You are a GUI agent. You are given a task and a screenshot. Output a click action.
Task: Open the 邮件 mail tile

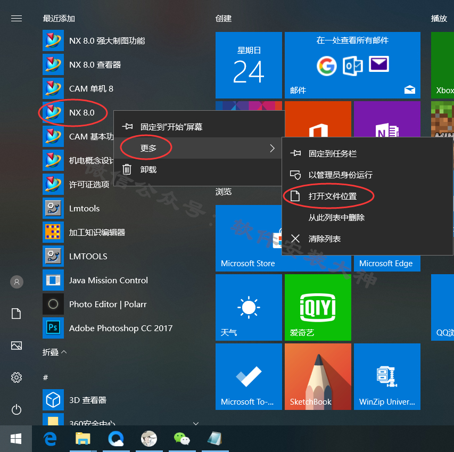click(x=352, y=65)
